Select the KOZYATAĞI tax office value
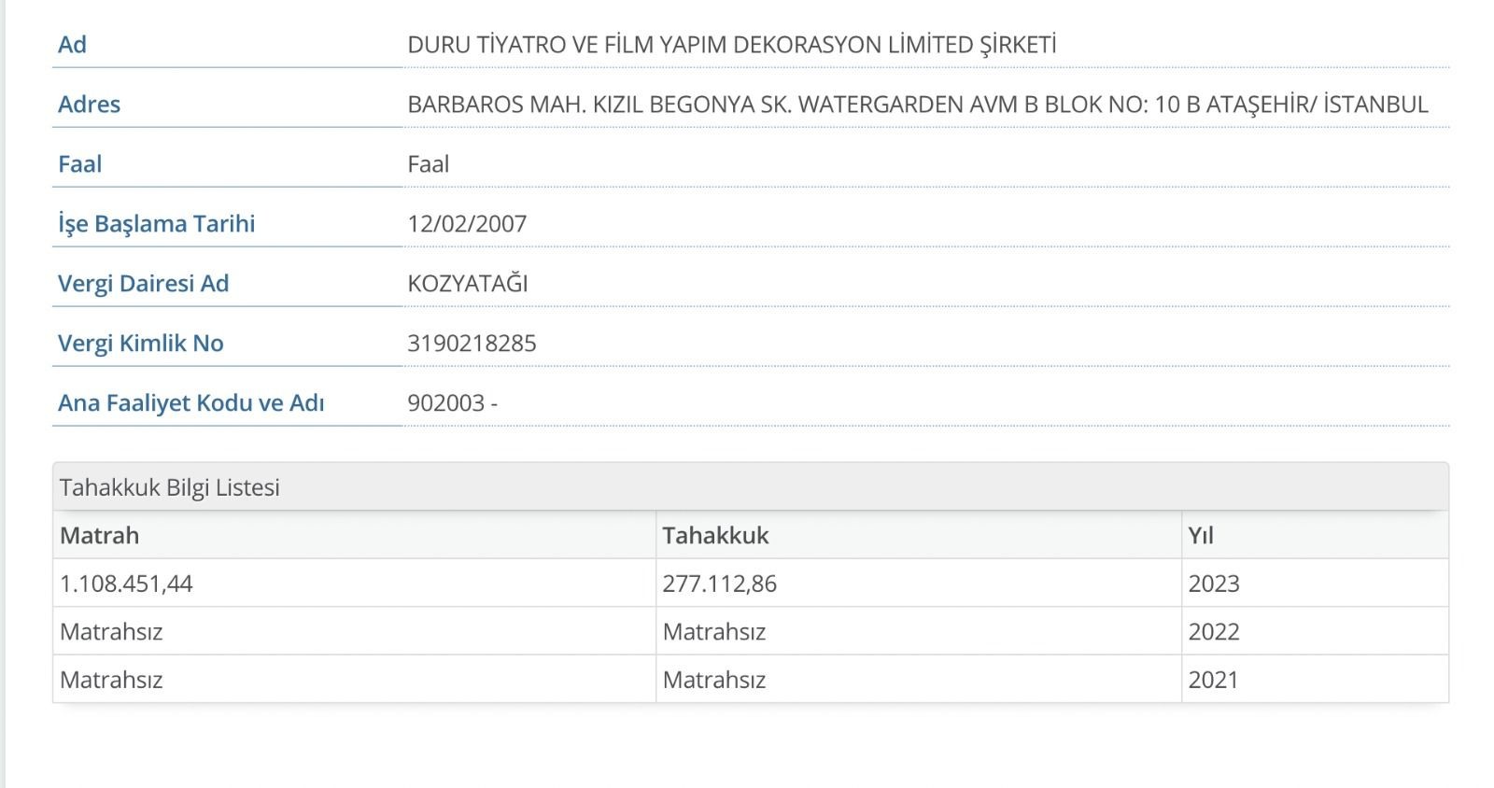The image size is (1494, 788). pos(467,284)
